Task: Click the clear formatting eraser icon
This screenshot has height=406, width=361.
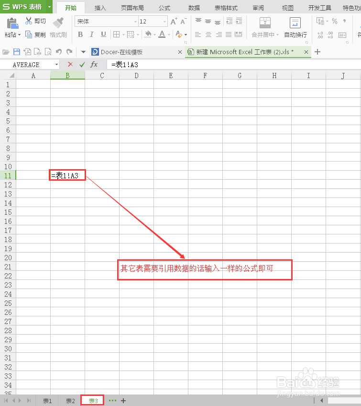Action: 179,35
